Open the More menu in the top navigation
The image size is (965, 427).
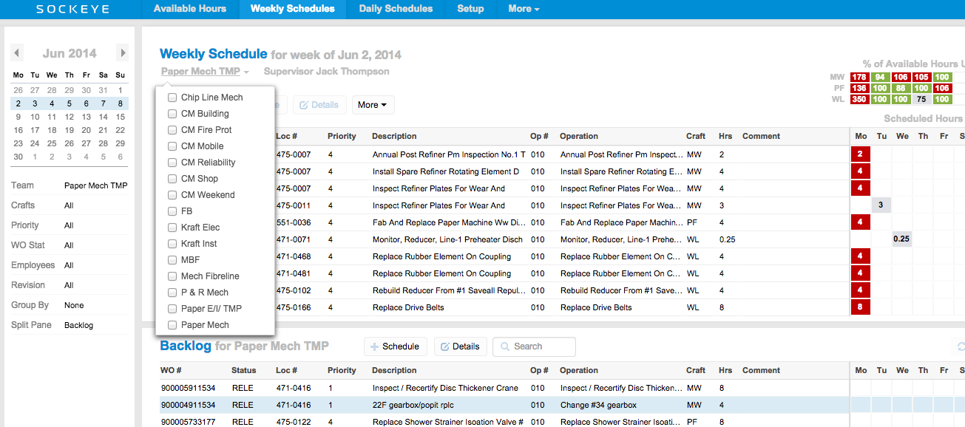(x=523, y=9)
